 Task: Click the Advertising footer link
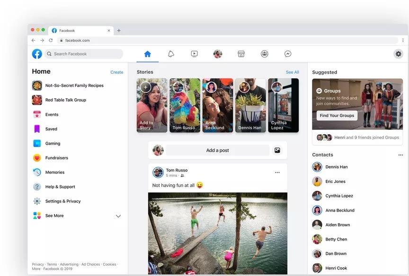69,264
